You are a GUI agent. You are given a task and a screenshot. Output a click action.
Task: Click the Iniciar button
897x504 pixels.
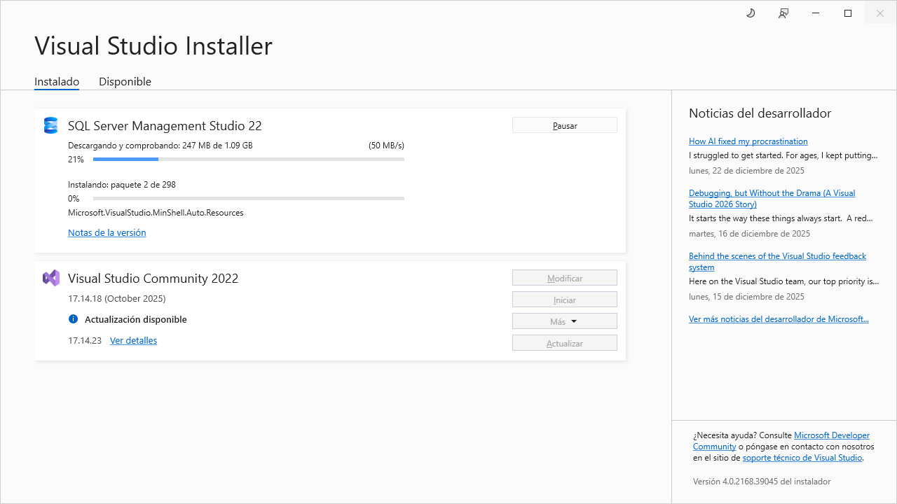pos(565,300)
